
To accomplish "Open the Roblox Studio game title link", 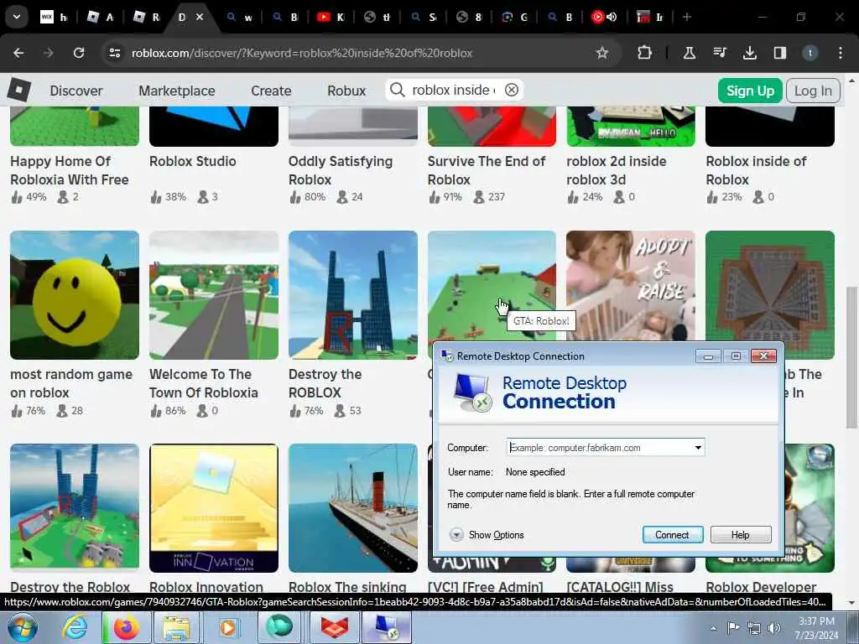I will click(x=193, y=161).
